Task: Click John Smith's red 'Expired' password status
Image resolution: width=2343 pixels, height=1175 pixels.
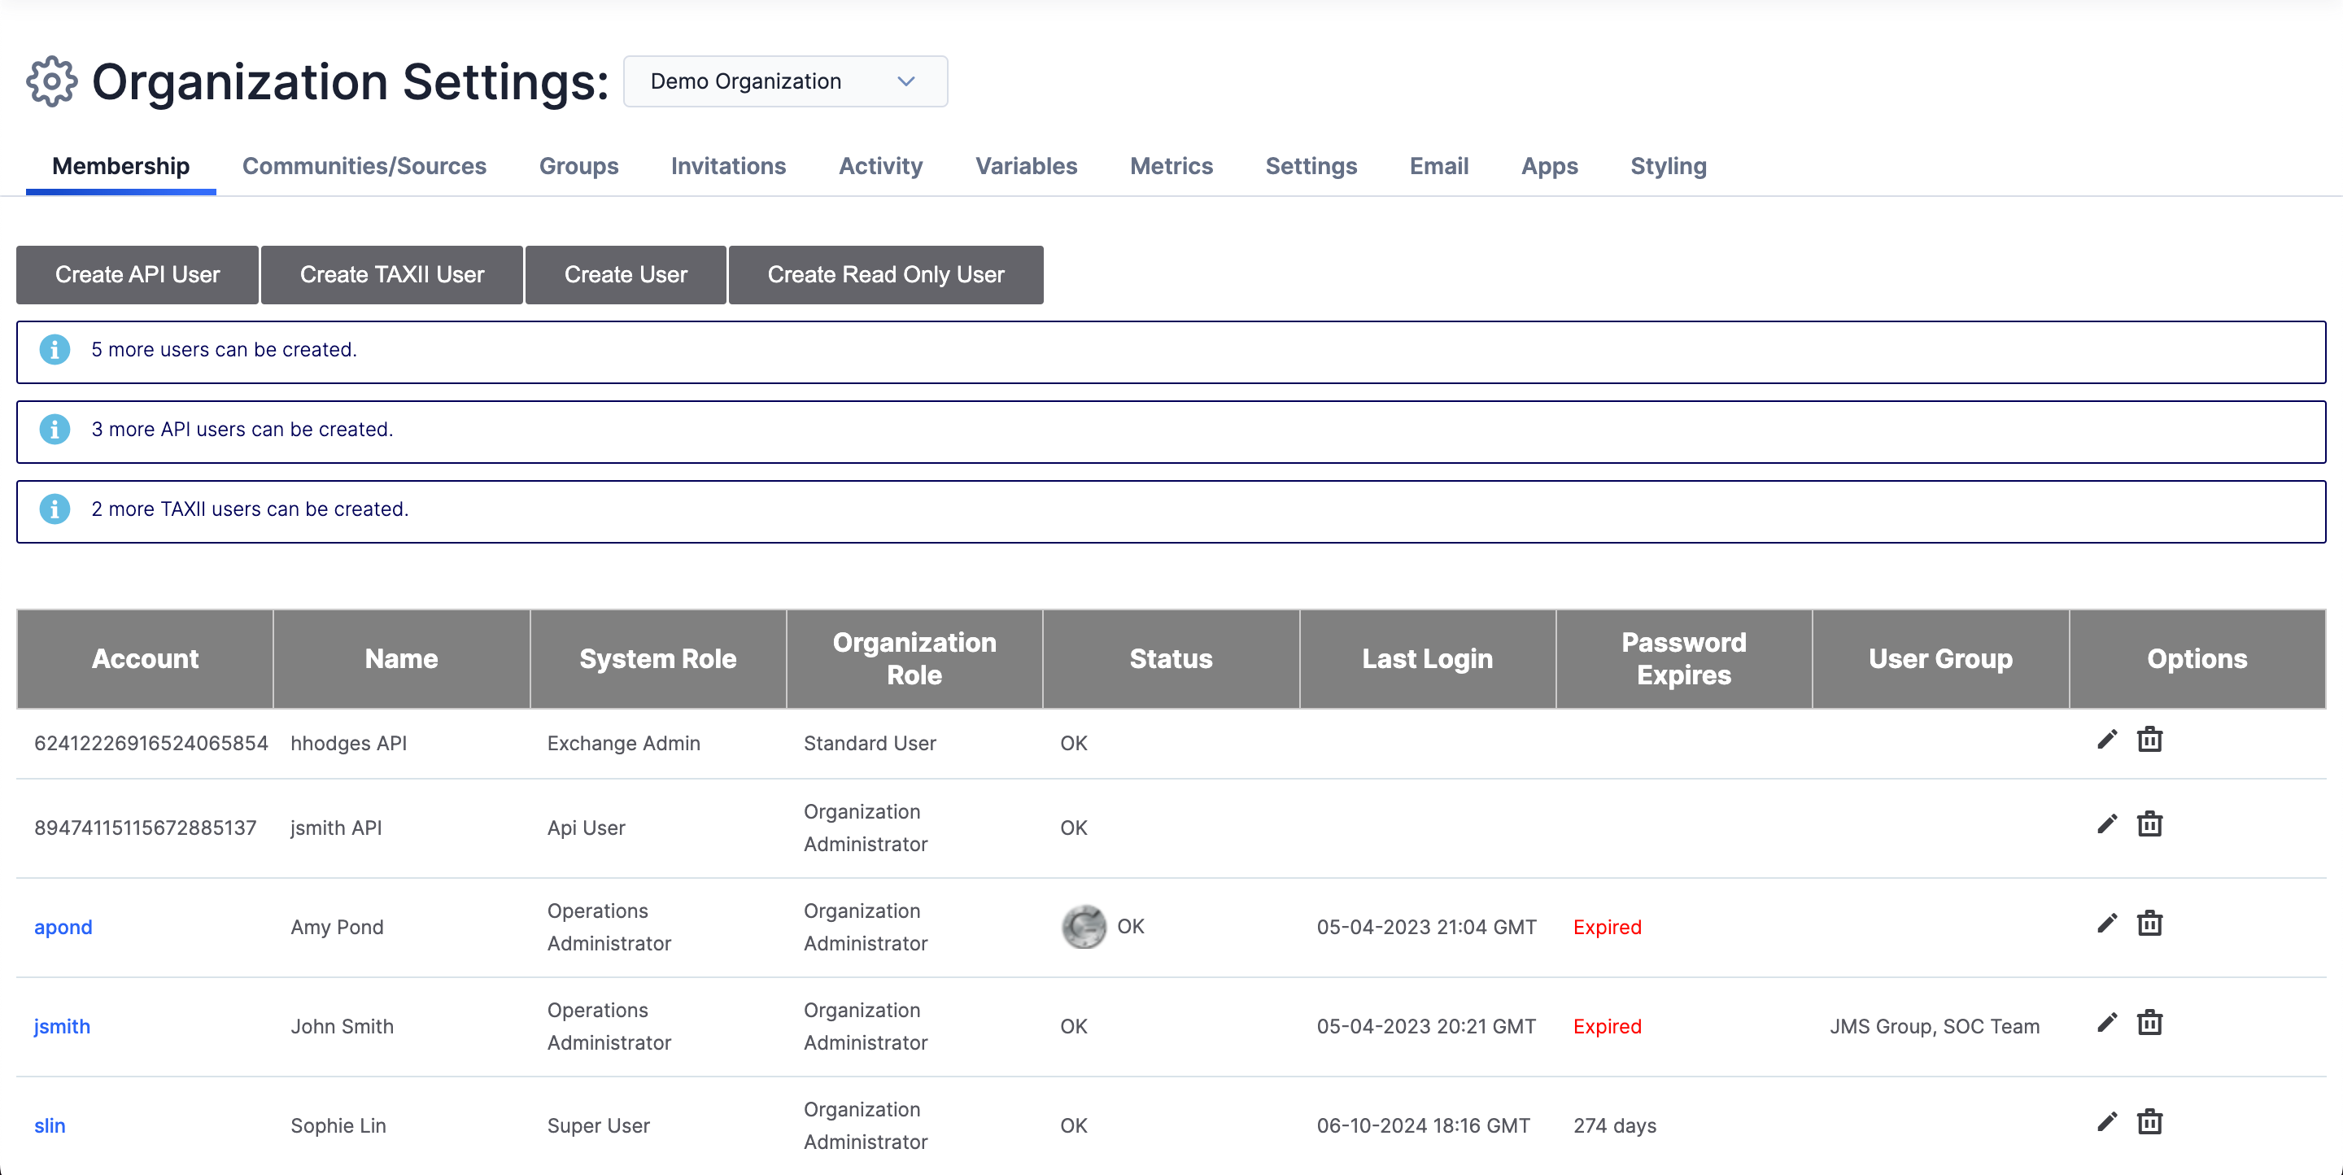Action: [x=1608, y=1026]
